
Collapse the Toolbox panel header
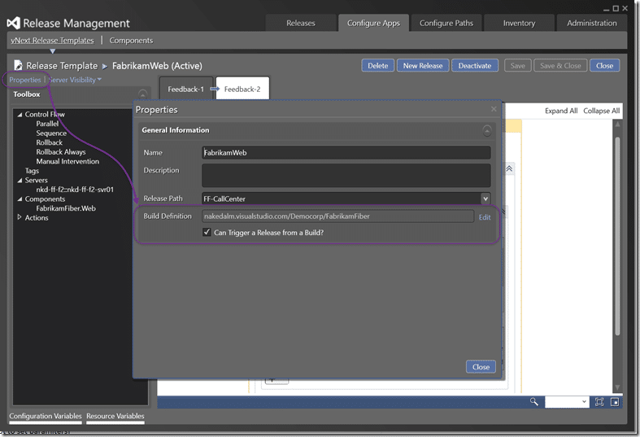click(x=142, y=94)
